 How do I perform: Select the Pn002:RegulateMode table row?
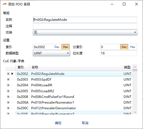(74, 74)
